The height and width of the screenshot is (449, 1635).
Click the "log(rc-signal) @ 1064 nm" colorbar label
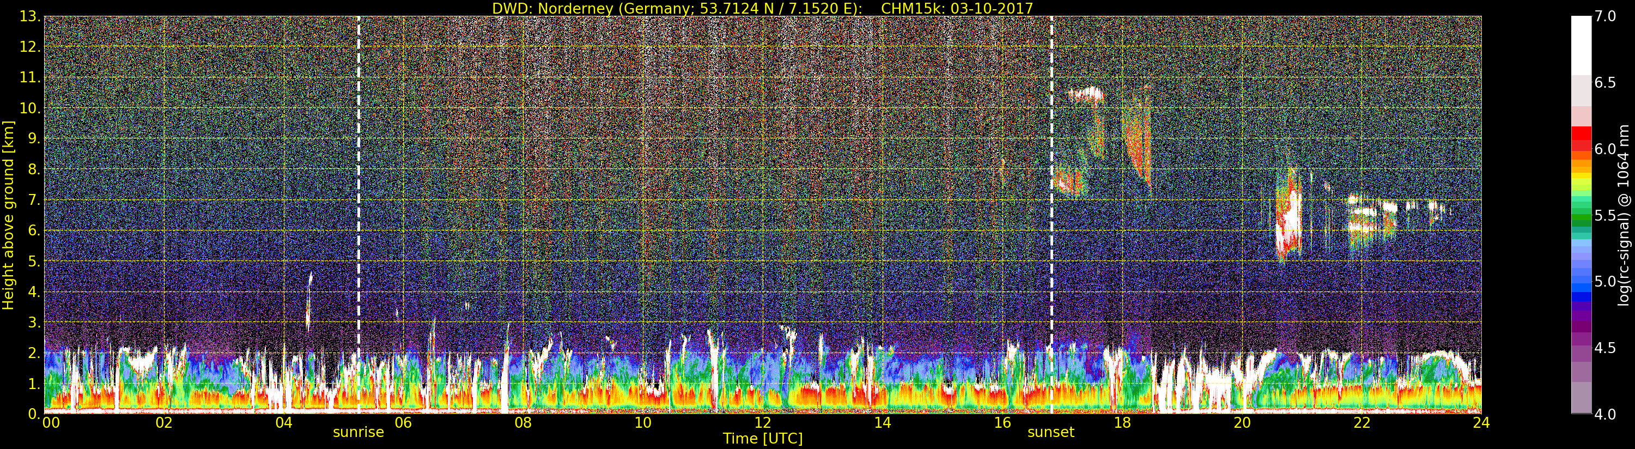point(1625,215)
